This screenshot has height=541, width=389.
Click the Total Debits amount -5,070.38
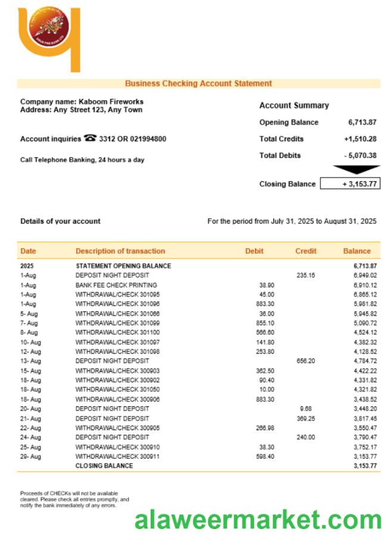(x=361, y=156)
